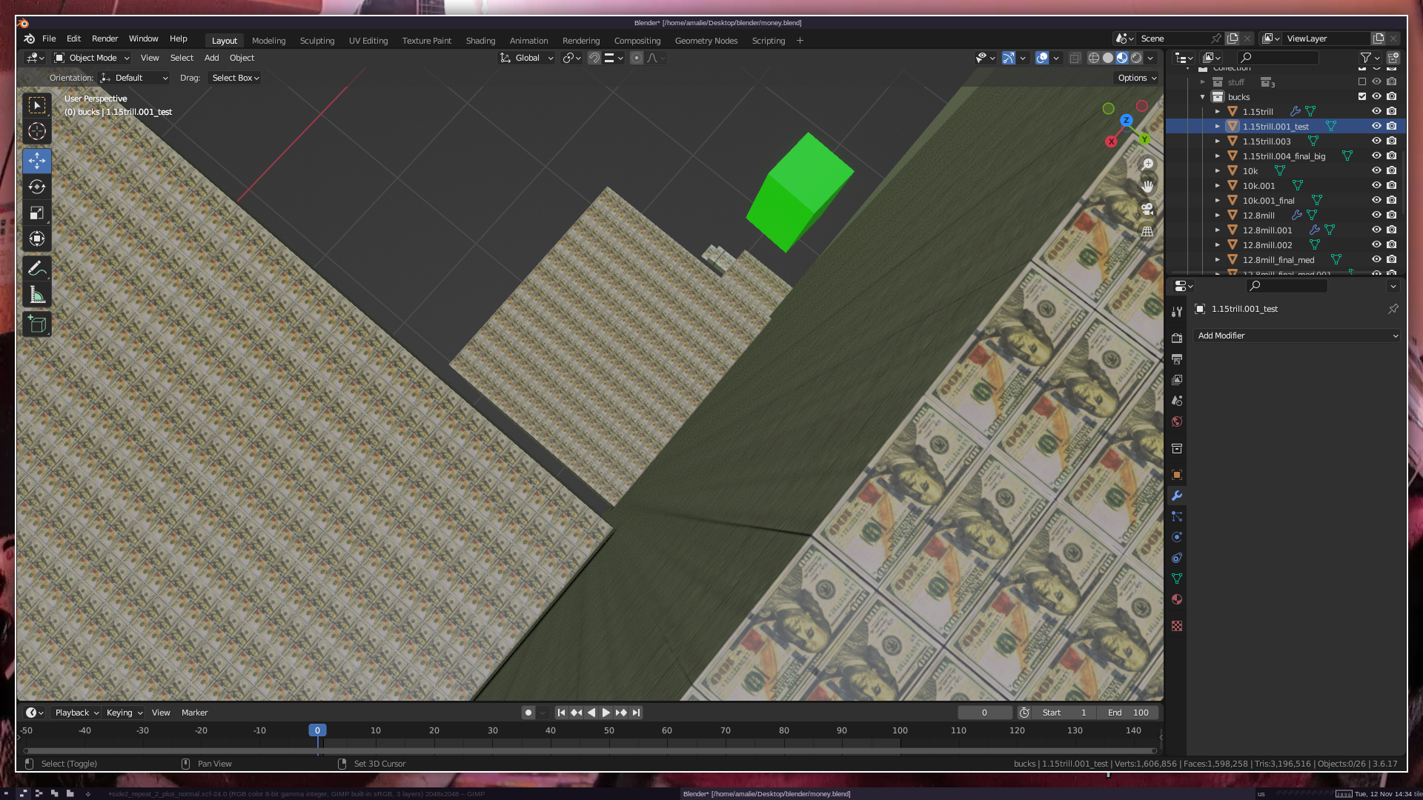Switch to the Sculpting workspace tab
The width and height of the screenshot is (1423, 800).
[317, 41]
